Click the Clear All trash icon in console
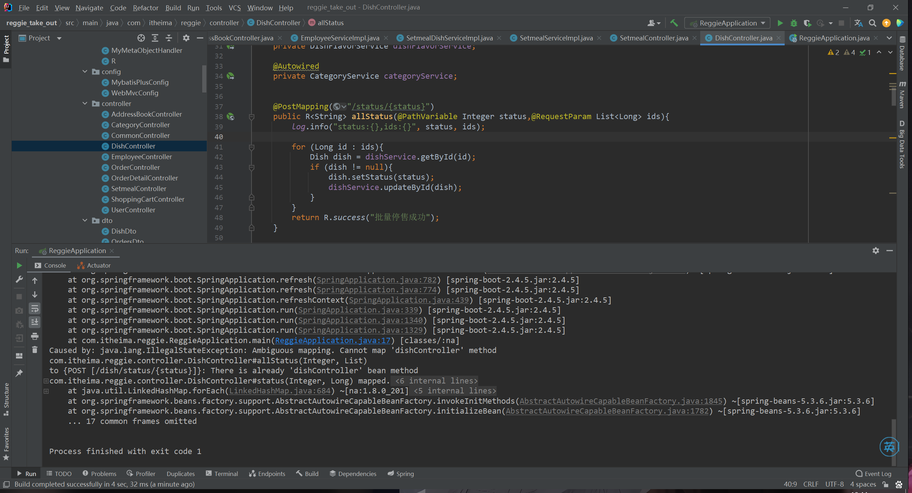This screenshot has height=493, width=912. (35, 350)
